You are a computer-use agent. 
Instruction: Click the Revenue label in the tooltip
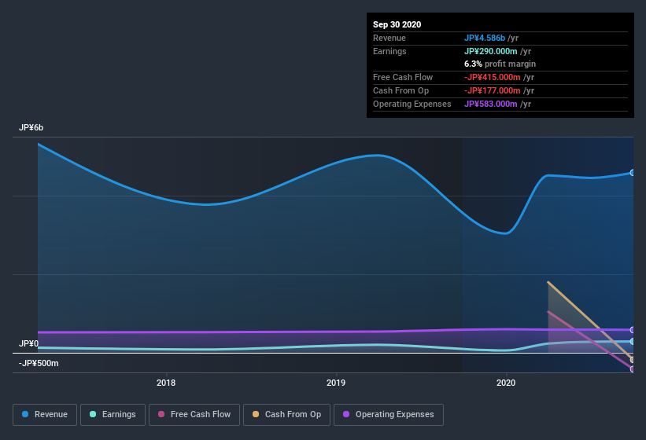pyautogui.click(x=389, y=38)
